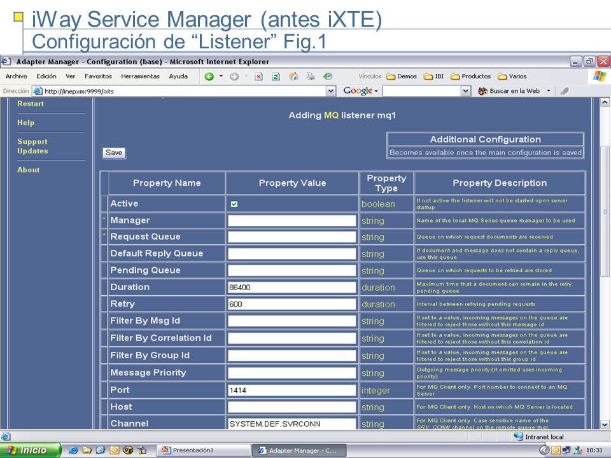Click Buscar en la Web button
The width and height of the screenshot is (611, 458).
[509, 91]
